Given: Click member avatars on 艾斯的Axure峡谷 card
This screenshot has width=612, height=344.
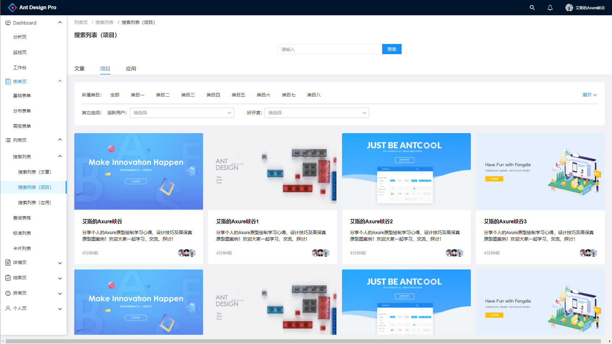Looking at the screenshot, I should pos(187,253).
